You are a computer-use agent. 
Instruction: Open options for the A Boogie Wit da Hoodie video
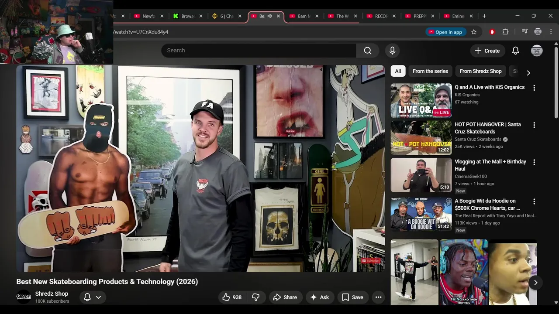tap(534, 201)
